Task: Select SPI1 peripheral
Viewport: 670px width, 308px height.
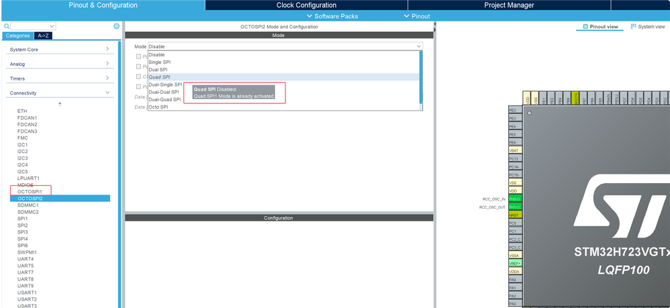Action: point(23,218)
